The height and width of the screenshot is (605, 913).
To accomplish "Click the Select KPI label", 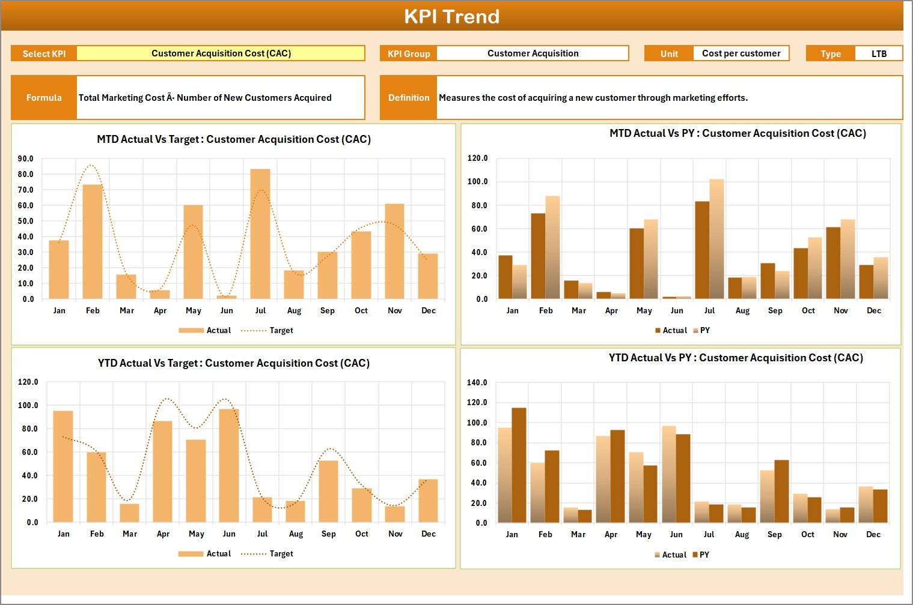I will pos(44,53).
